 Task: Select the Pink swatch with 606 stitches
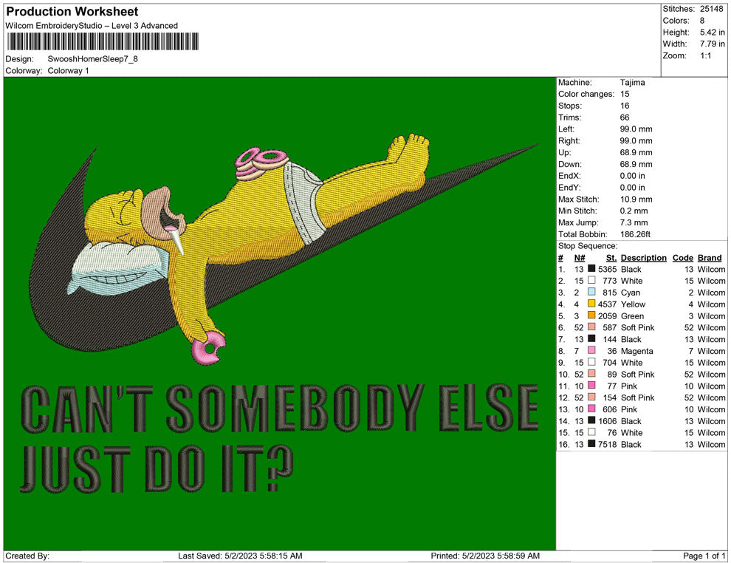coord(591,409)
